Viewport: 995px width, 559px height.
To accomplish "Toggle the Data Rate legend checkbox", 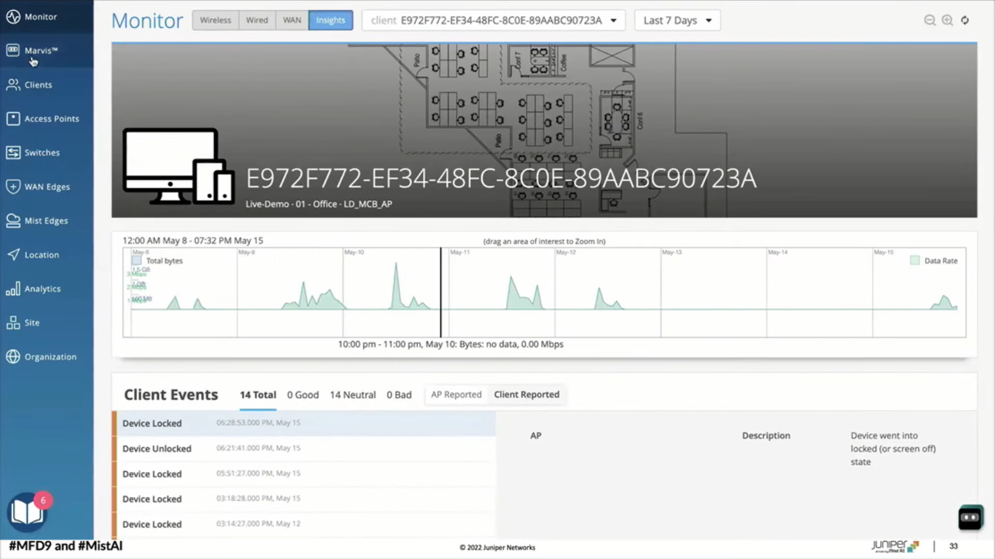I will coord(915,260).
